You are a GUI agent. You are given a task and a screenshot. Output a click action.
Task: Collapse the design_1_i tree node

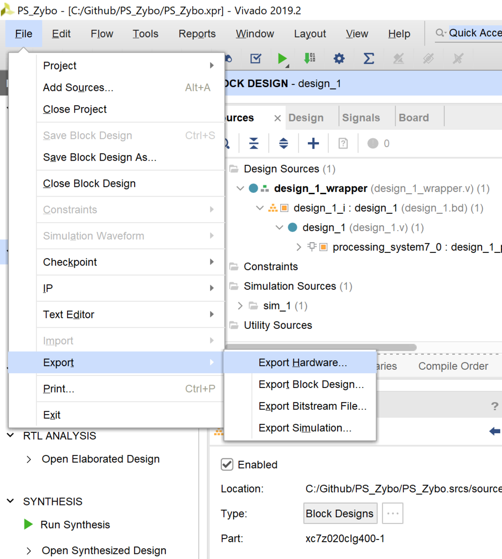pos(260,208)
